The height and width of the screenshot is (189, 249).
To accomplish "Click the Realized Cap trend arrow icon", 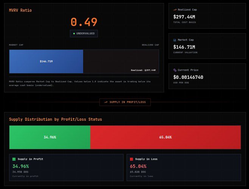I will click(175, 10).
